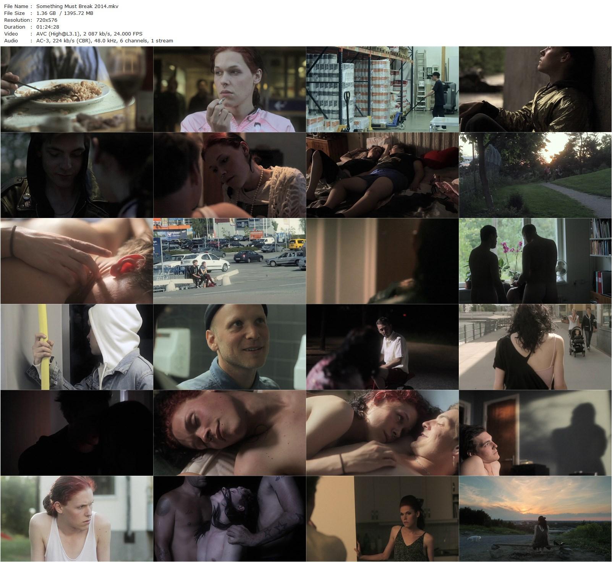Select the parking lot thumbnail
Image resolution: width=612 pixels, height=562 pixels.
click(x=229, y=261)
